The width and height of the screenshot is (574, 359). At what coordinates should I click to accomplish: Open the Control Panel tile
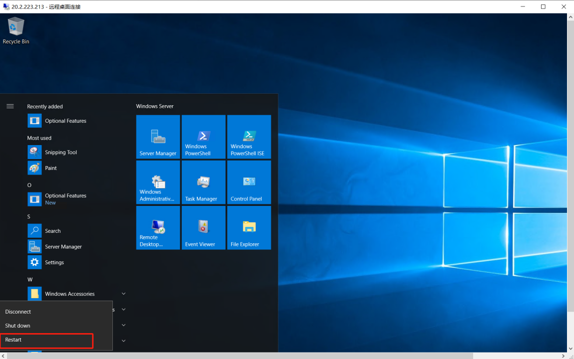(x=249, y=182)
